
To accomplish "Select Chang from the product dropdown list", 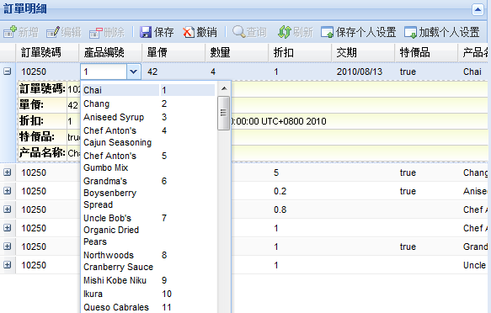I will point(148,103).
